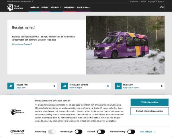The image size is (172, 137).
Task: Click the people icon beside Krångligt?
Action: tap(118, 86)
